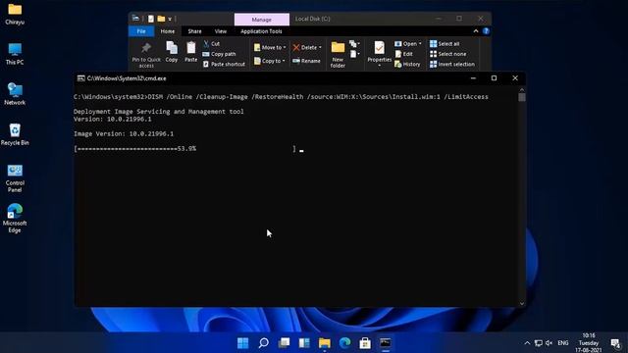Viewport: 628px width, 353px height.
Task: Click Copy path in Explorer ribbon
Action: [220, 54]
